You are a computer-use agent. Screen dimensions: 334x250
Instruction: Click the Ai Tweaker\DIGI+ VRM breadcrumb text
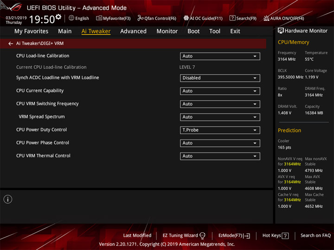pos(40,44)
